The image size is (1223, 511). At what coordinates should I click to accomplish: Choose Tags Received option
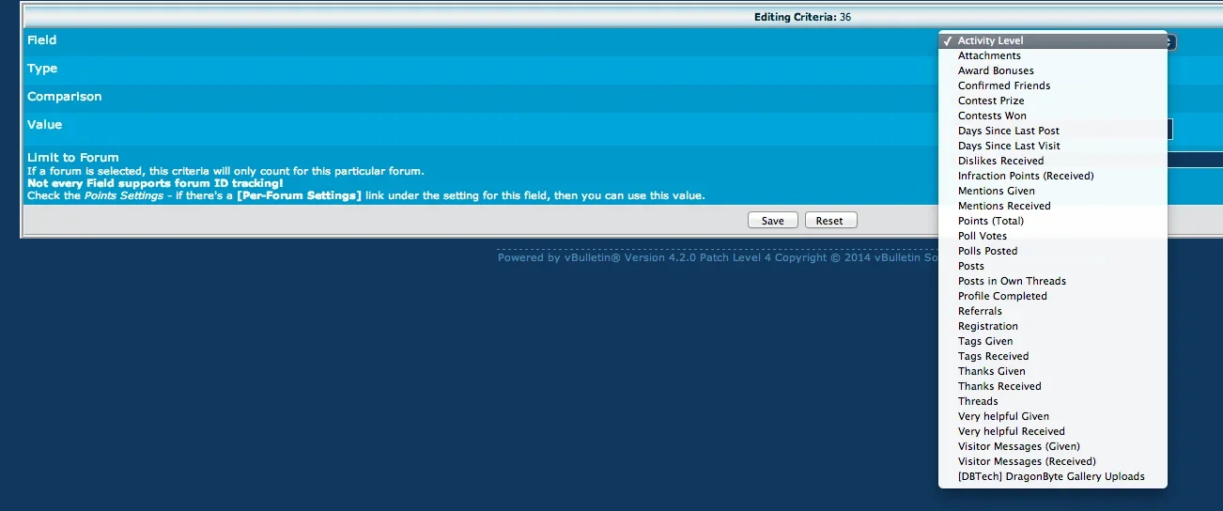[1053, 356]
